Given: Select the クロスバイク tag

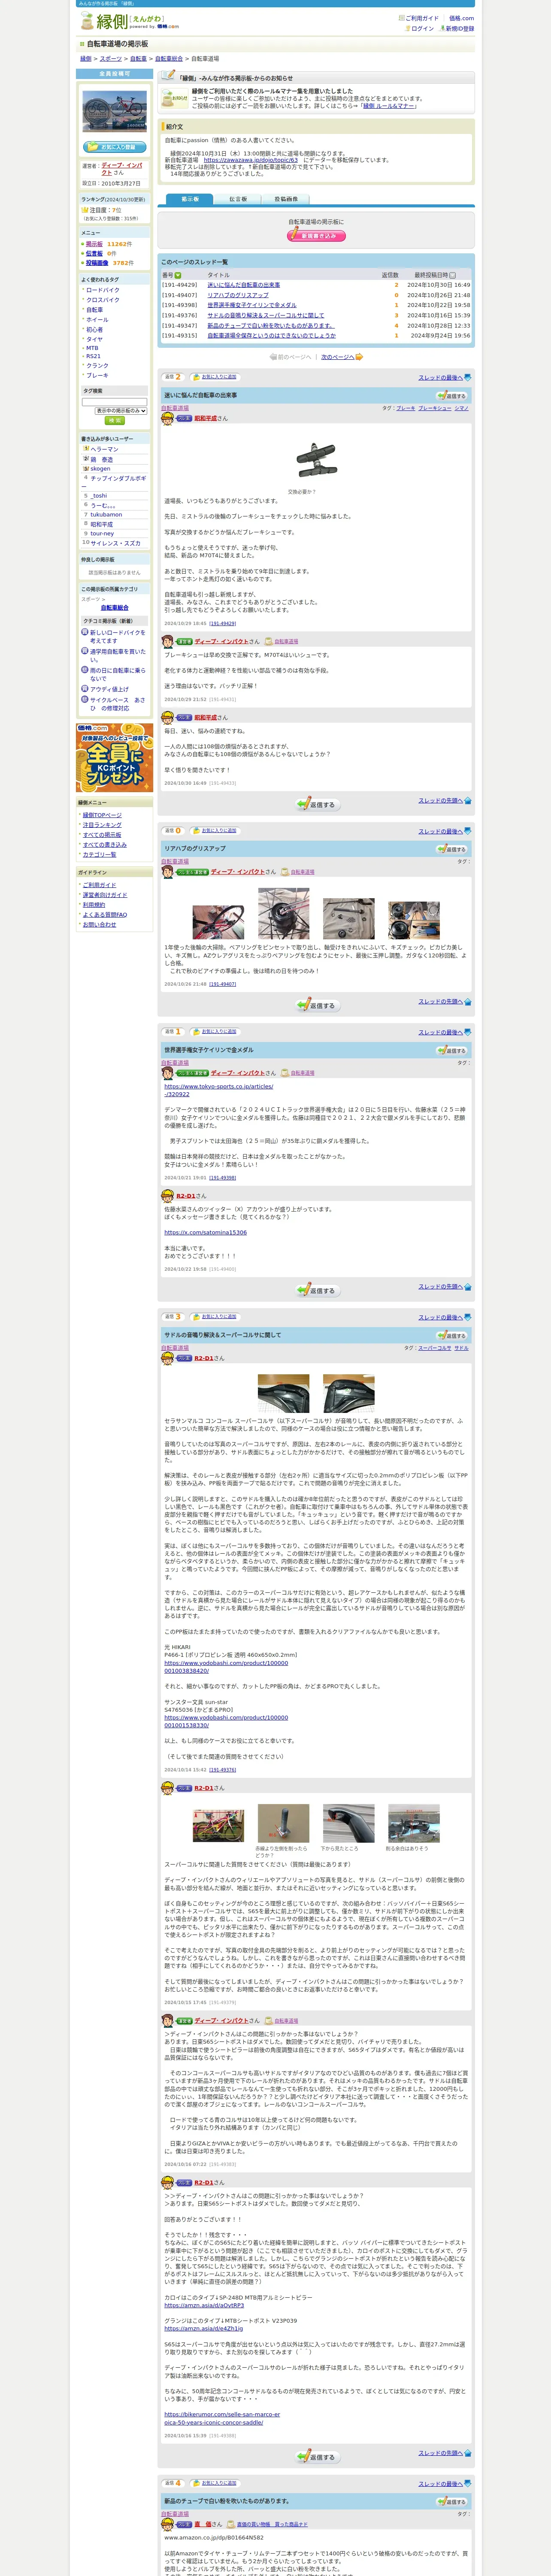Looking at the screenshot, I should tap(102, 300).
